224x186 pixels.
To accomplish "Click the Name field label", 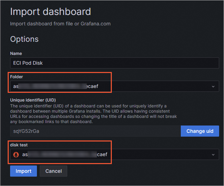I will 16,54.
